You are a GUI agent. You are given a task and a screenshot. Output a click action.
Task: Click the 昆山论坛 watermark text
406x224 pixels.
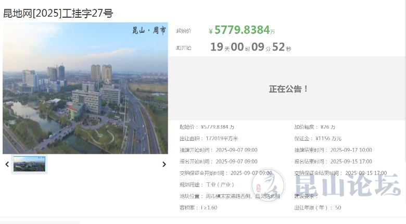(348, 186)
